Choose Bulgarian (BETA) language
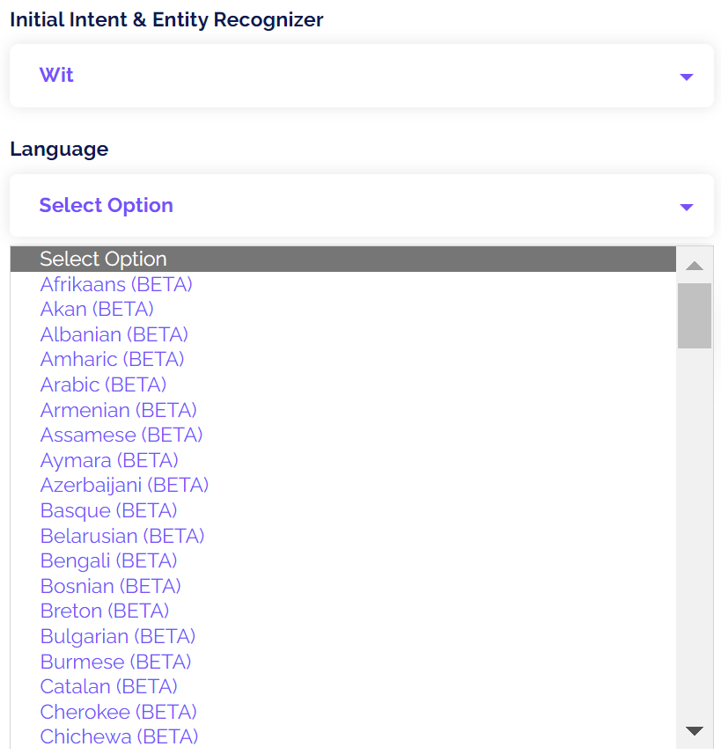This screenshot has height=754, width=721. pyautogui.click(x=117, y=636)
